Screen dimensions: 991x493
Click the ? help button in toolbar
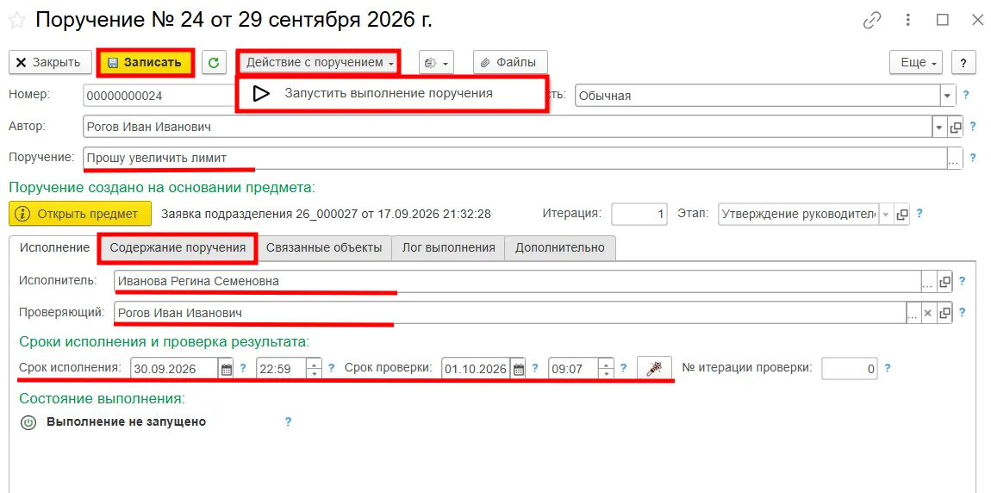point(963,63)
